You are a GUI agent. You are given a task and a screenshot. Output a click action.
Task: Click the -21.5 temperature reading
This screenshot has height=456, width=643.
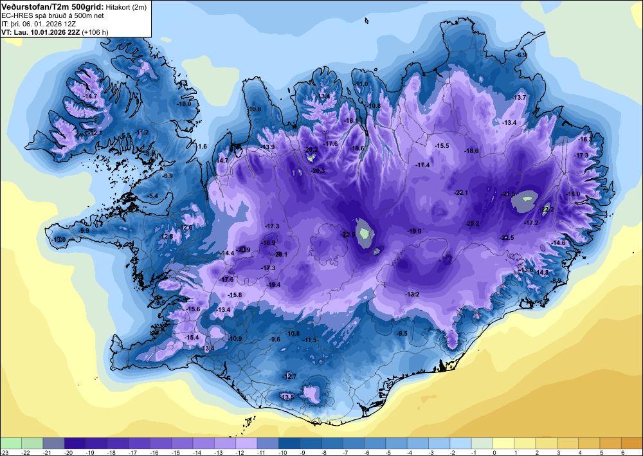[509, 194]
